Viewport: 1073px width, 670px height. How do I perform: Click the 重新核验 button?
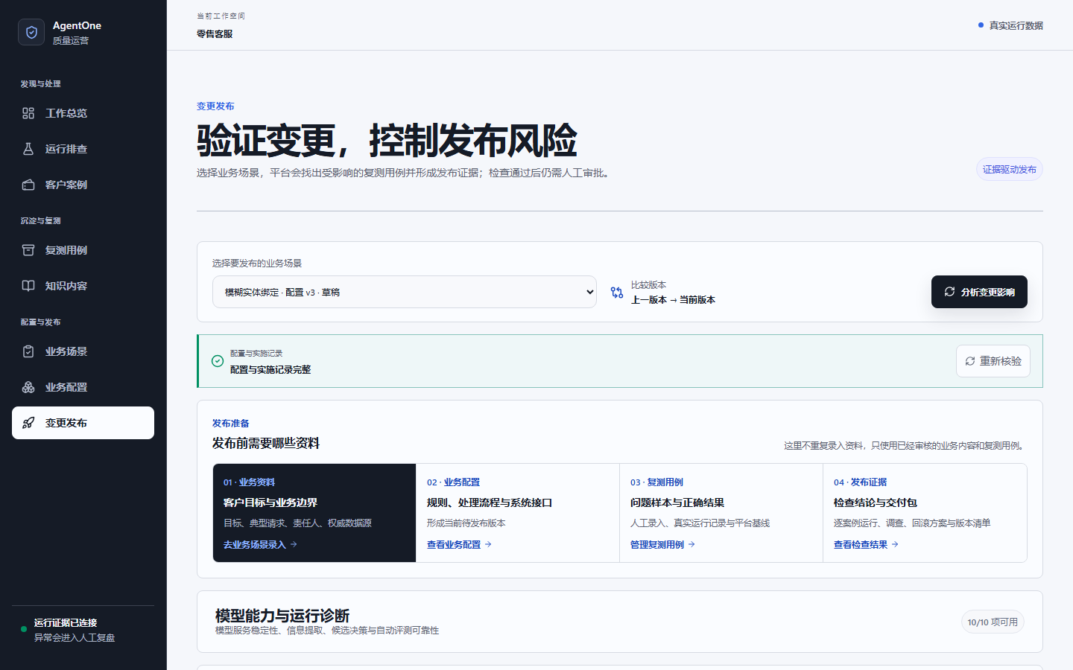click(x=993, y=361)
